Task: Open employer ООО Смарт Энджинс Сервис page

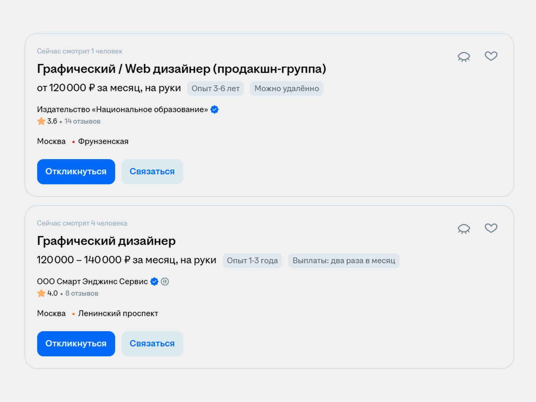Action: coord(92,282)
